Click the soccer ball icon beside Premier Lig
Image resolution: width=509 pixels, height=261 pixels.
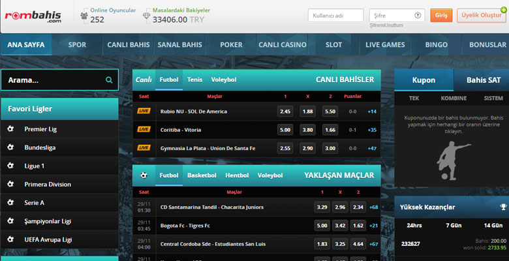10,129
